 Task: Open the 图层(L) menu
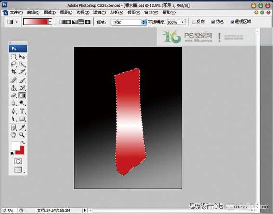coord(66,12)
